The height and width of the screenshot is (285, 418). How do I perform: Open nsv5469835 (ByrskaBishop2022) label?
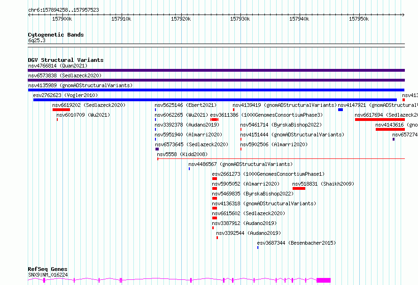point(253,194)
